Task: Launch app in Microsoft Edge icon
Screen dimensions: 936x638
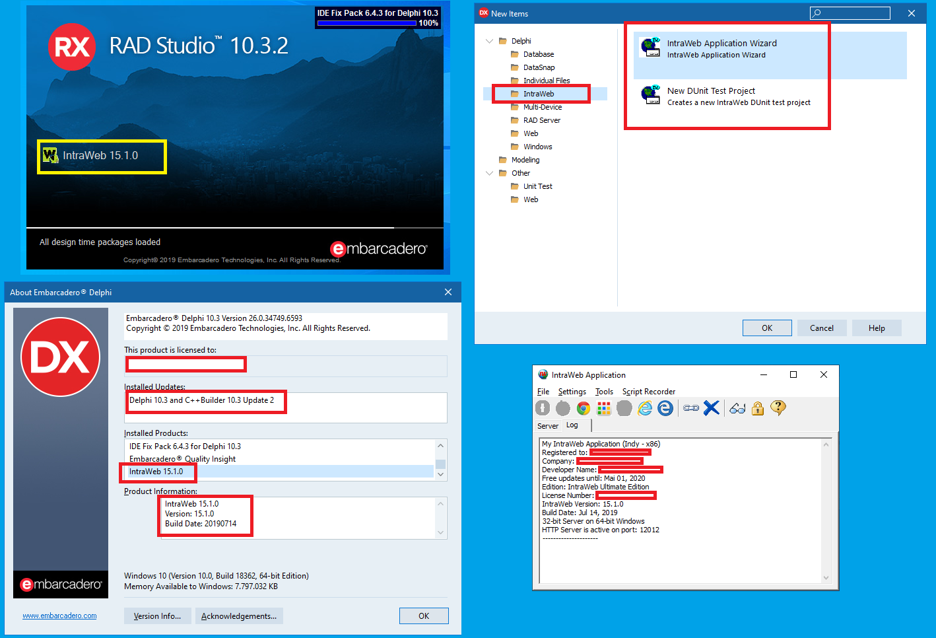Action: 665,408
